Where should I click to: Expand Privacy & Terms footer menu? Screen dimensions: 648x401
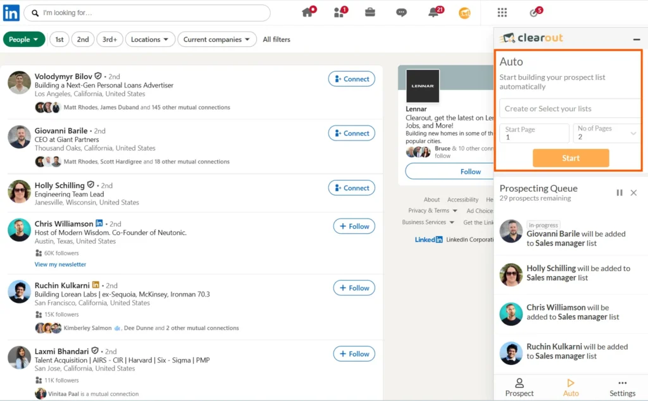click(x=433, y=211)
